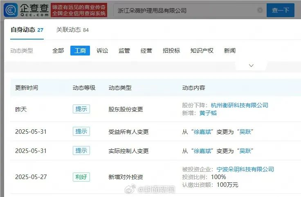
Task: Select 新增对外投资 type text
Action: tap(126, 177)
